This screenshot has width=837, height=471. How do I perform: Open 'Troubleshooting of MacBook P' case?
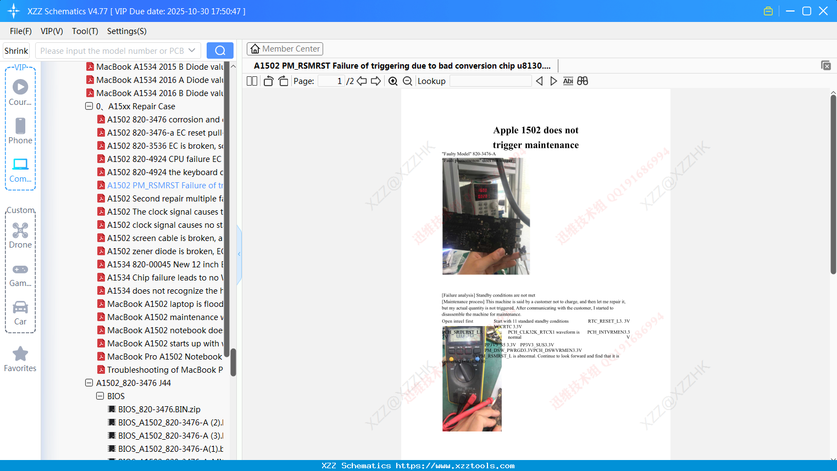(160, 370)
